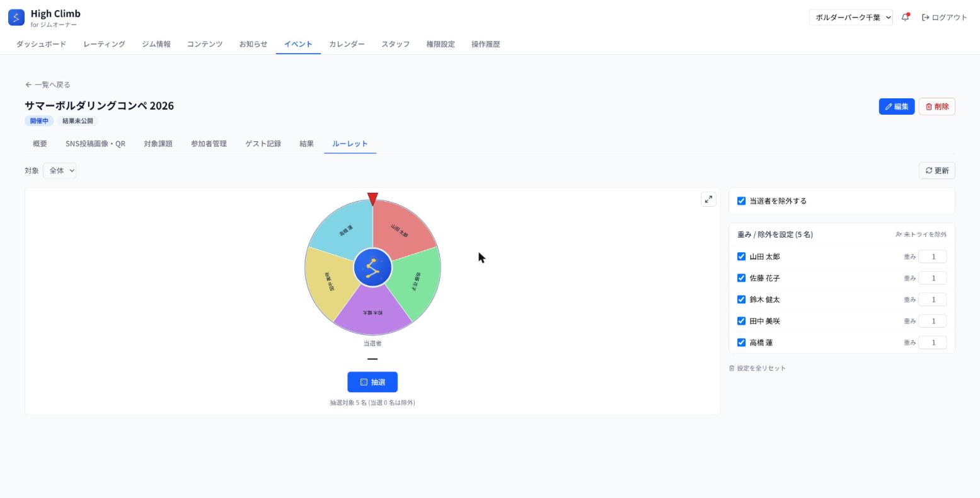The image size is (980, 498).
Task: Start the draw with 抽選 button
Action: (372, 382)
